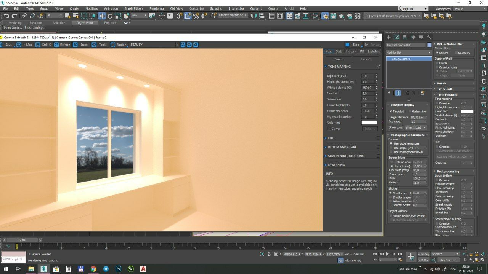
Task: Click Save... button in Post tab
Action: [339, 59]
